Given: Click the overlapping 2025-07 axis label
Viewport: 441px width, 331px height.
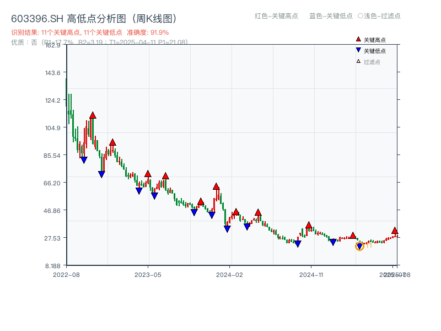Looking at the screenshot, I should click(x=393, y=273).
